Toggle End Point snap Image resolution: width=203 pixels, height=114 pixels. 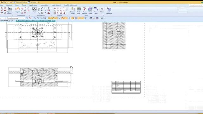tap(53, 18)
